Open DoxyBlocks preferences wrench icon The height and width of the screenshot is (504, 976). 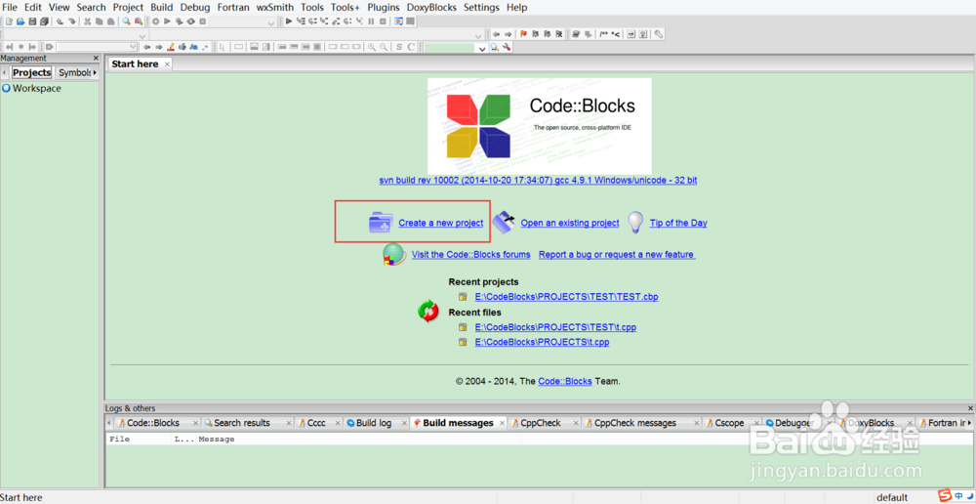pyautogui.click(x=659, y=33)
